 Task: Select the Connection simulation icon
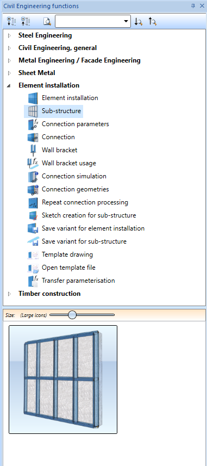(x=33, y=177)
